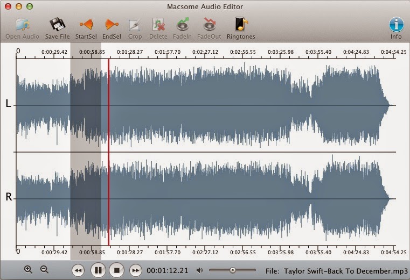
Task: Zoom in on the waveform
Action: (x=28, y=270)
